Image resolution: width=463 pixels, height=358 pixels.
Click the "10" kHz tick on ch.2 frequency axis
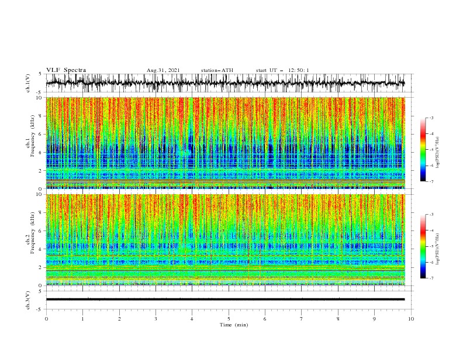pyautogui.click(x=40, y=194)
